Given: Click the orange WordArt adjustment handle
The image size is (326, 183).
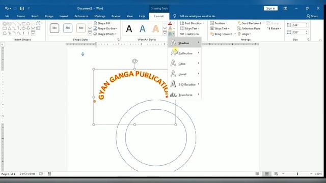Looking at the screenshot, I should point(94,101).
